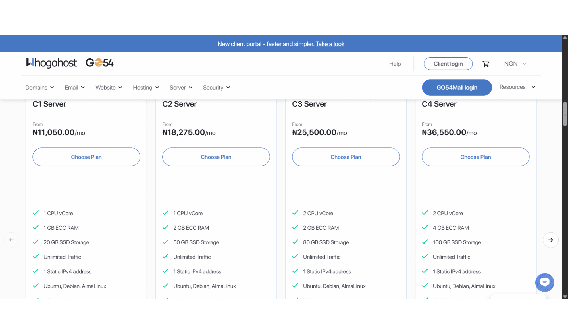Open the Email menu
This screenshot has height=319, width=568.
click(x=74, y=88)
